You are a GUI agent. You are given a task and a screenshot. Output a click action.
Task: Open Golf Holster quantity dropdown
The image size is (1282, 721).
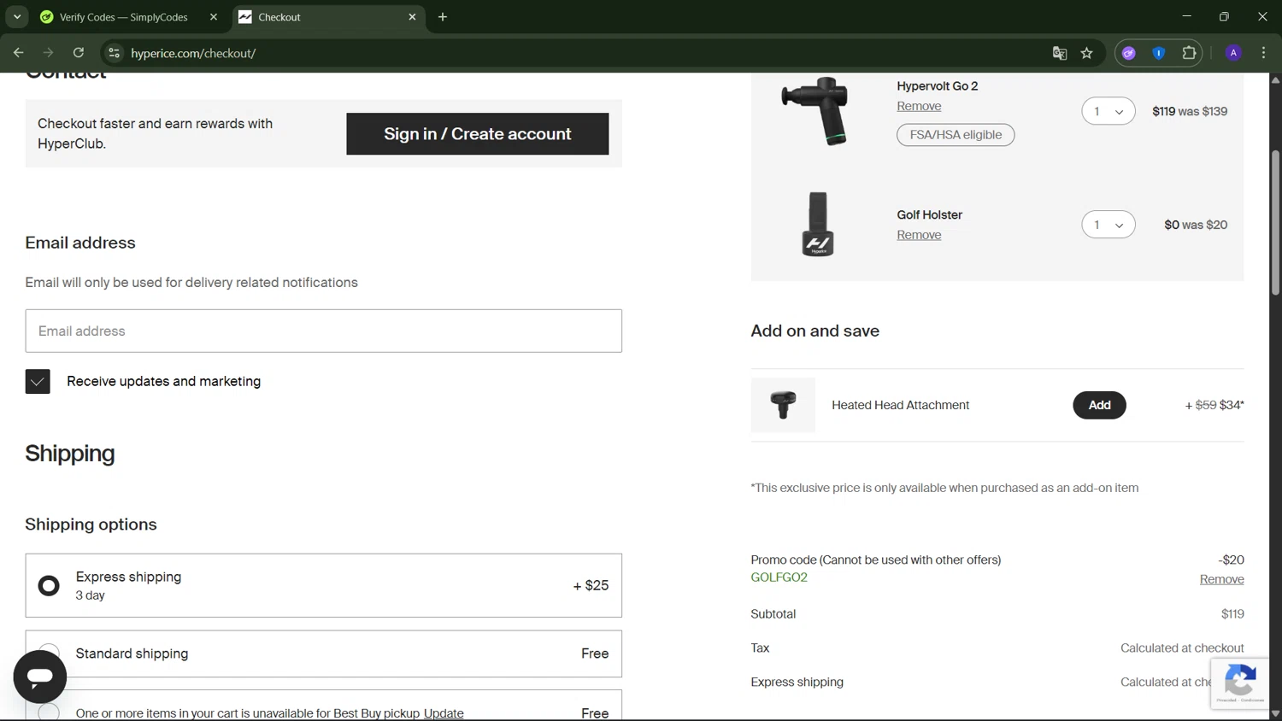[1108, 225]
